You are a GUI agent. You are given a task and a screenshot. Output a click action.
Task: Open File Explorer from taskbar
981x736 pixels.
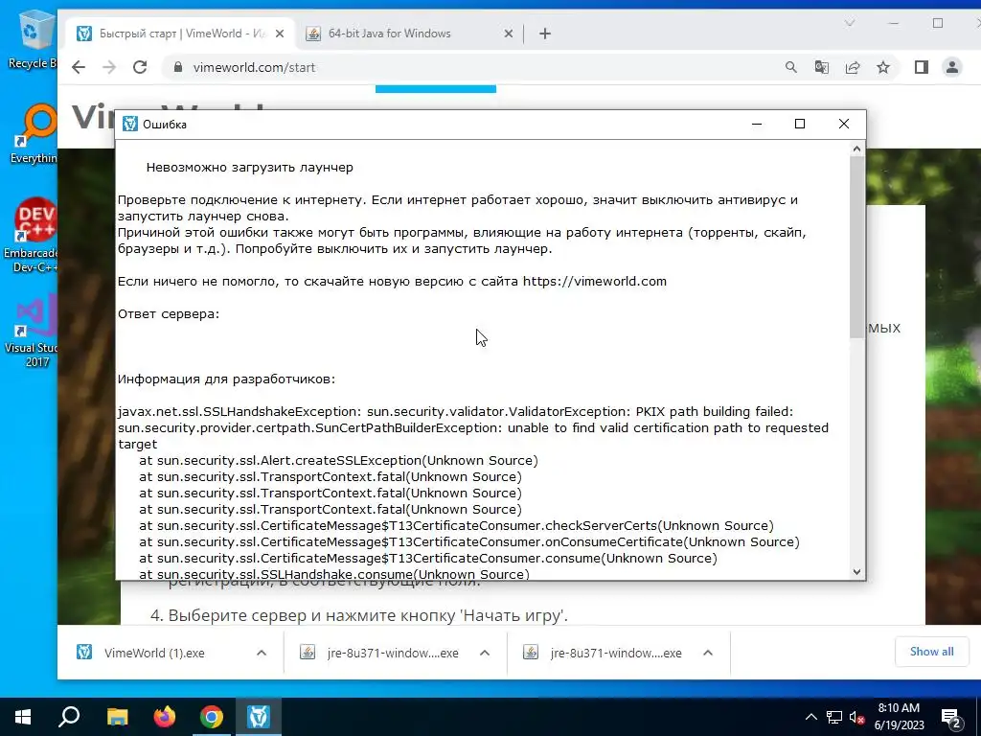click(x=117, y=717)
